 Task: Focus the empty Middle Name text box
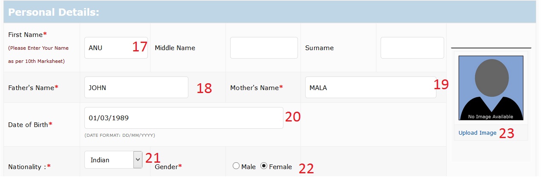[x=264, y=48]
